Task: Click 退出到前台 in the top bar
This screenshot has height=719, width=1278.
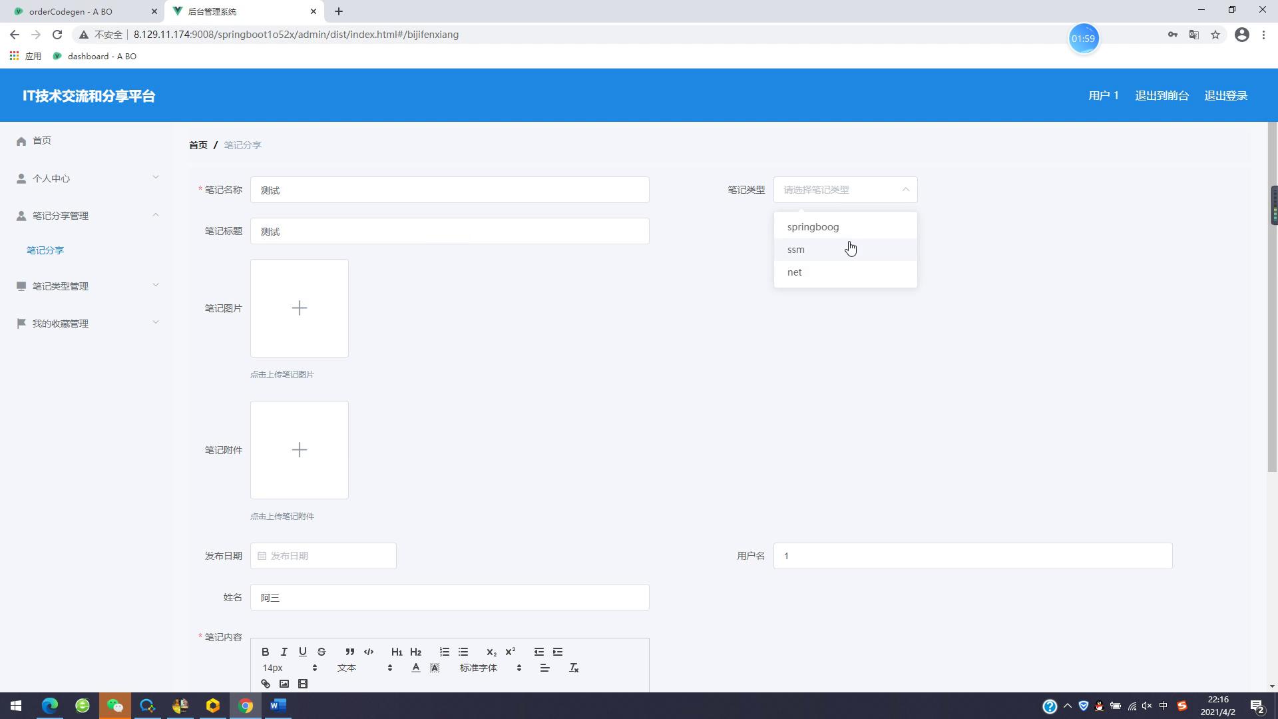Action: [x=1162, y=96]
